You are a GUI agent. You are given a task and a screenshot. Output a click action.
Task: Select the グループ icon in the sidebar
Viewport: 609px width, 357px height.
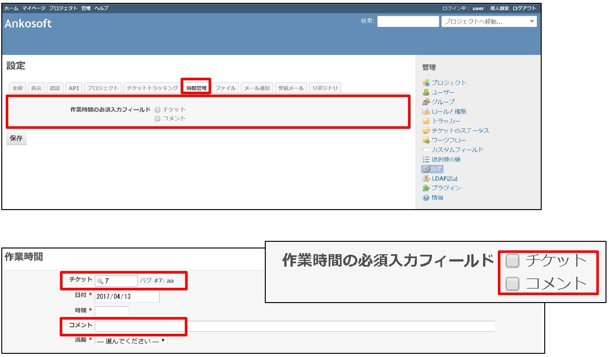(x=426, y=102)
